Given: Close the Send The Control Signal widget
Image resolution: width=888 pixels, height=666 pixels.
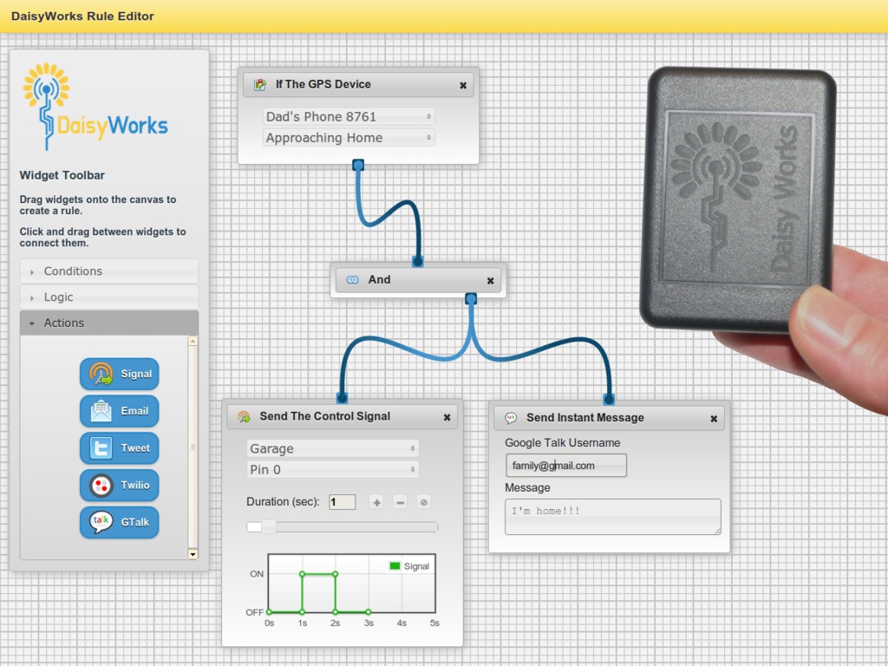Looking at the screenshot, I should 447,417.
